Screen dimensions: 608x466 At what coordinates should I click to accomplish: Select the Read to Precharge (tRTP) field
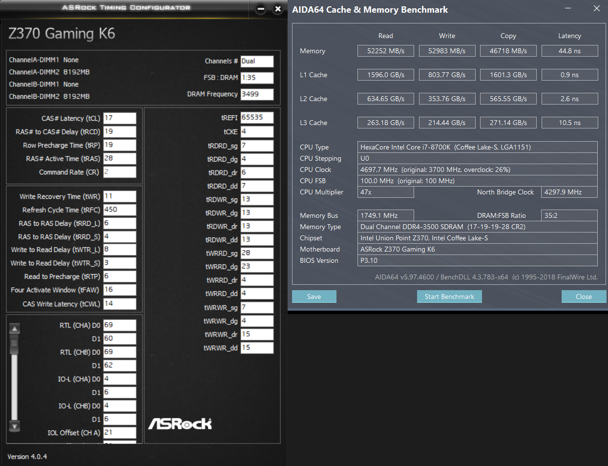120,276
